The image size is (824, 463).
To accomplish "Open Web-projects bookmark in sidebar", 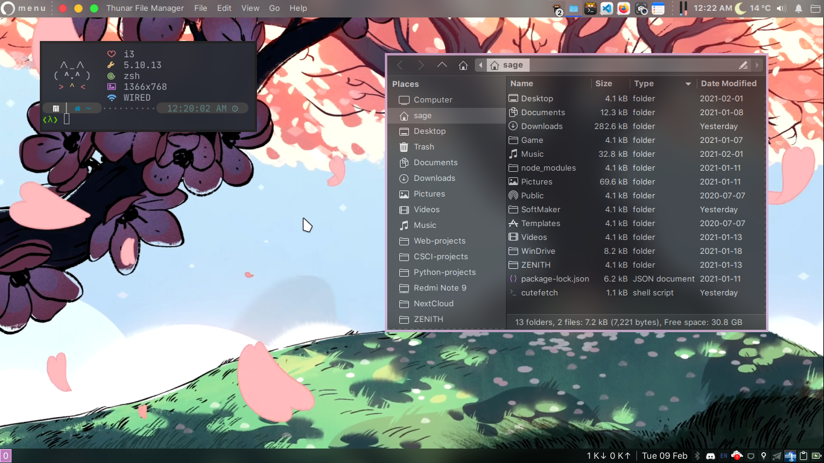I will (446, 241).
